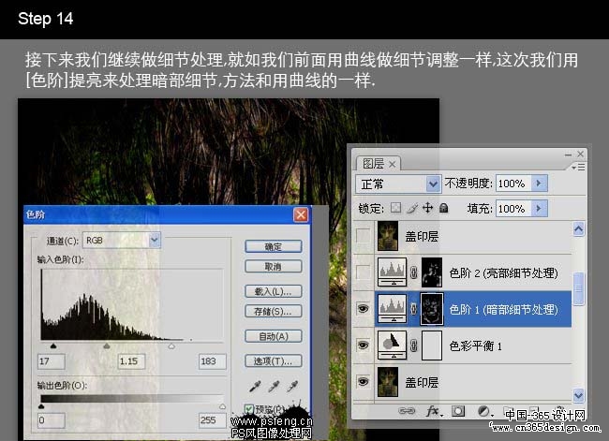Screen dimensions: 609x441
Task: Click the output field showing 255
Action: [212, 420]
